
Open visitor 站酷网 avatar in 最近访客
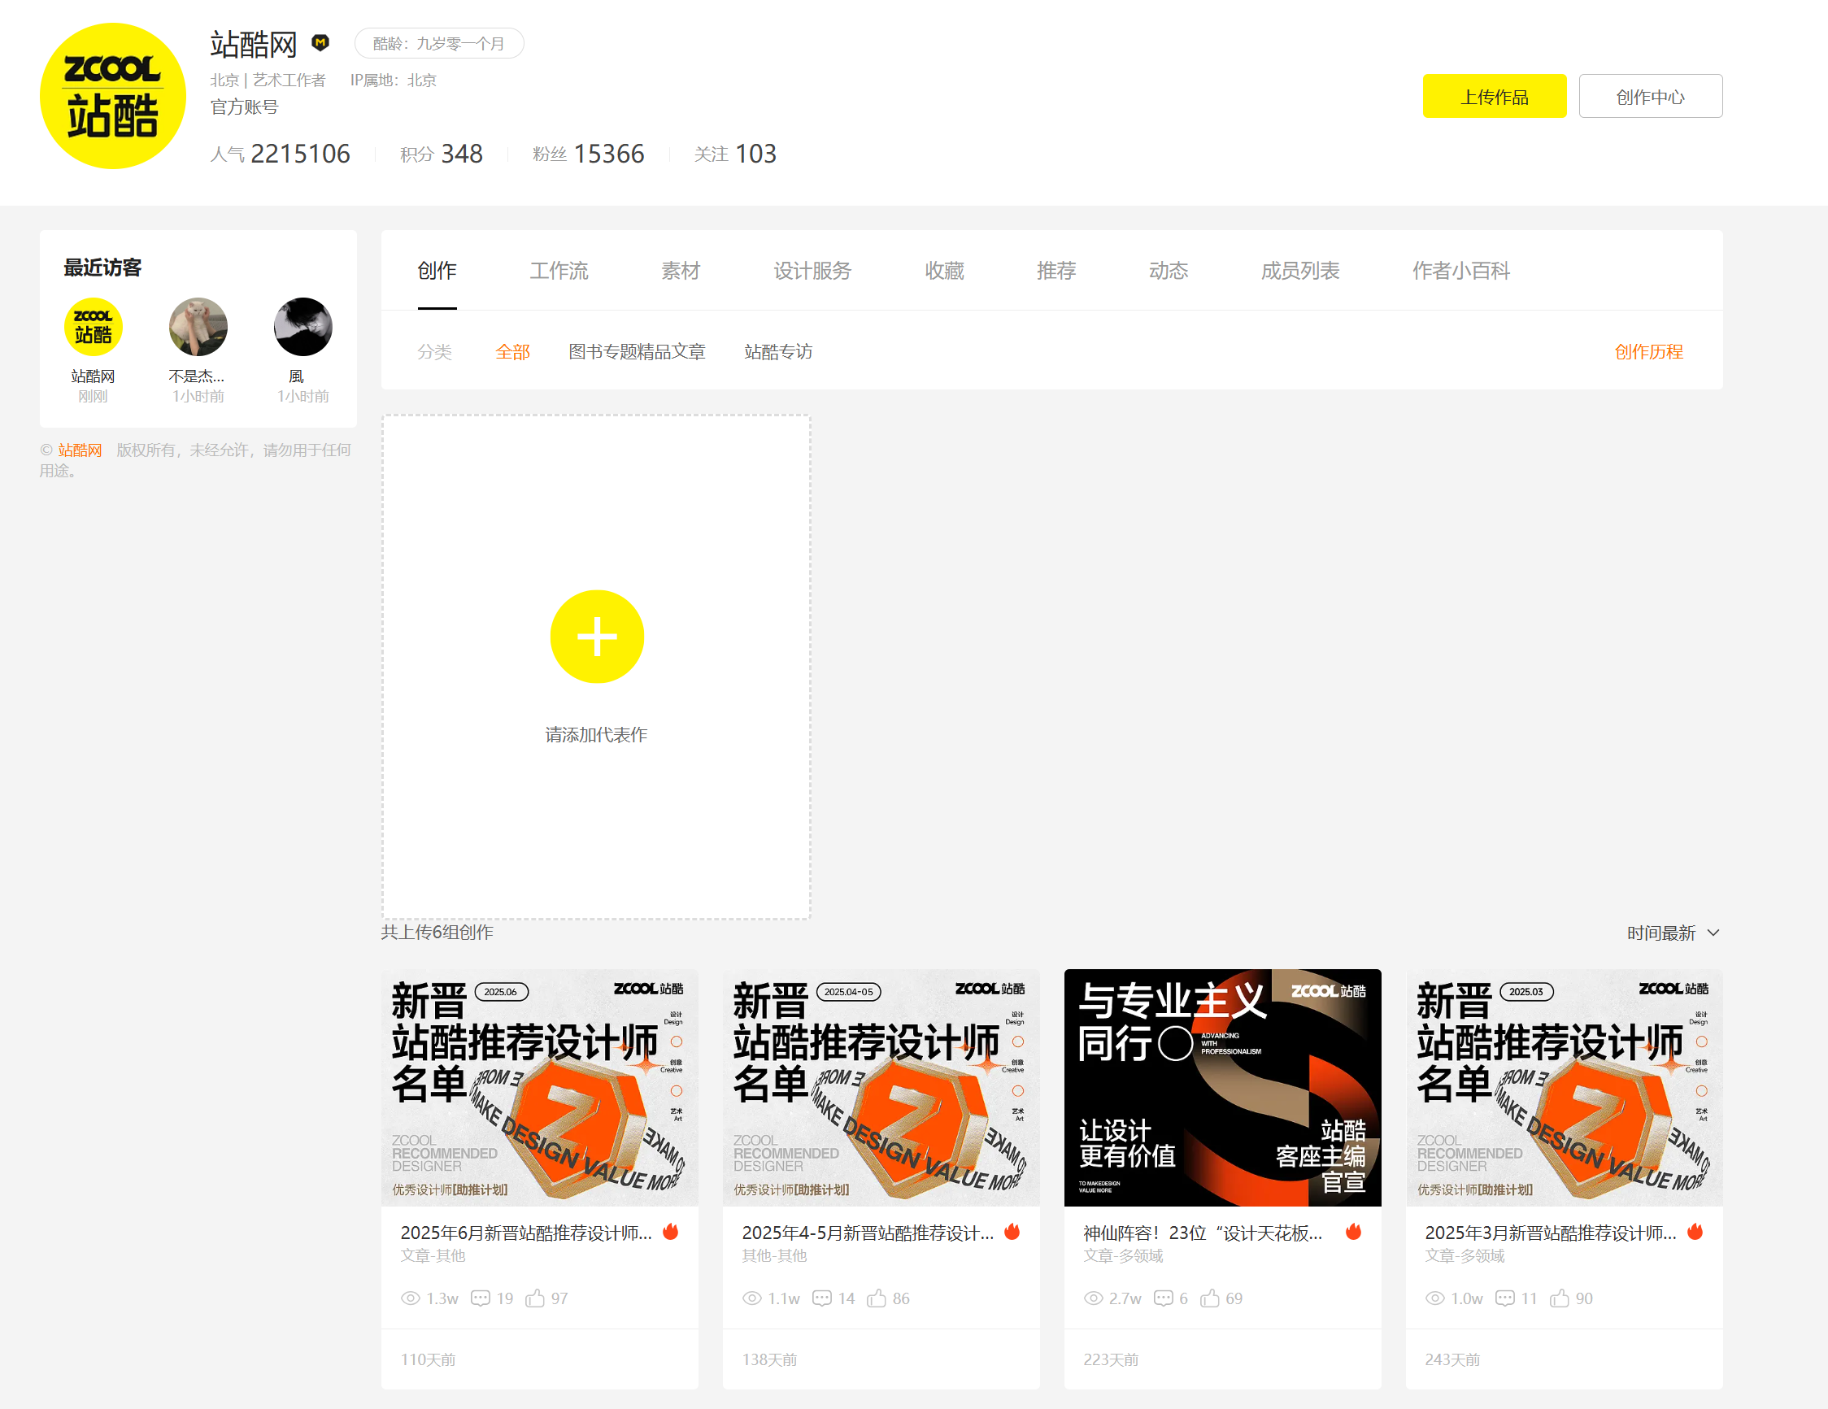point(93,327)
